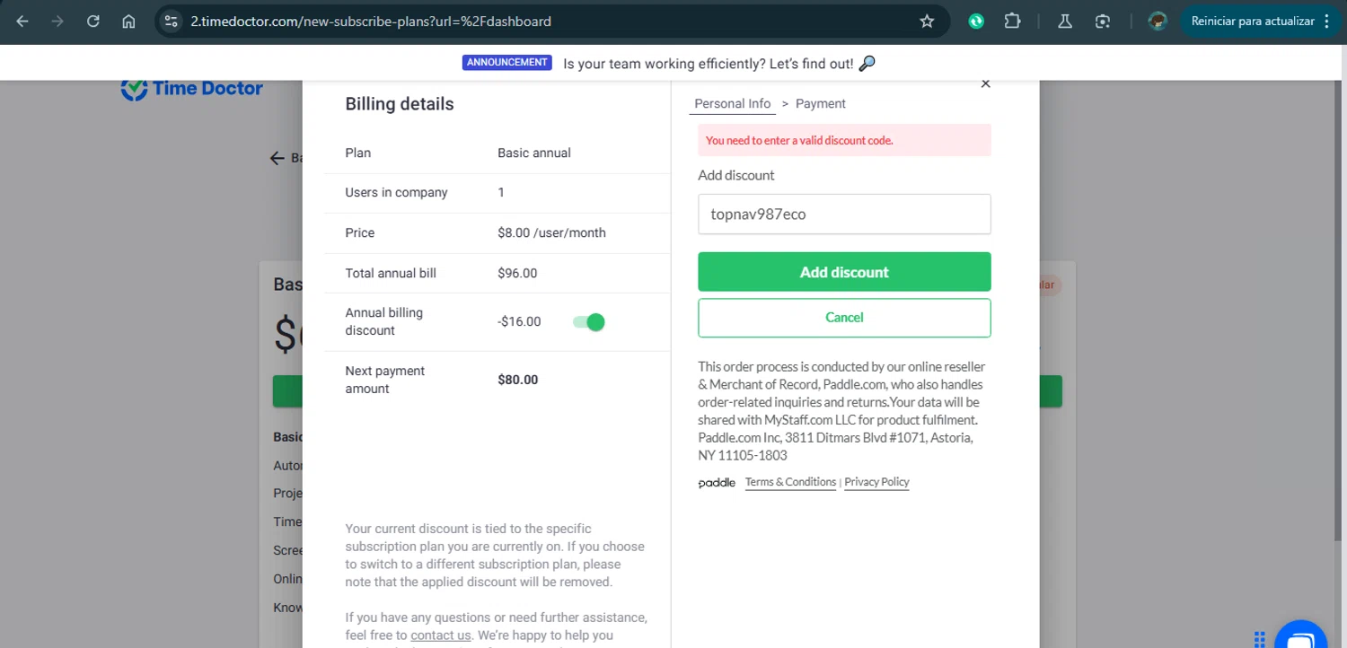Open site information icon in address bar
Image resolution: width=1347 pixels, height=648 pixels.
(172, 22)
